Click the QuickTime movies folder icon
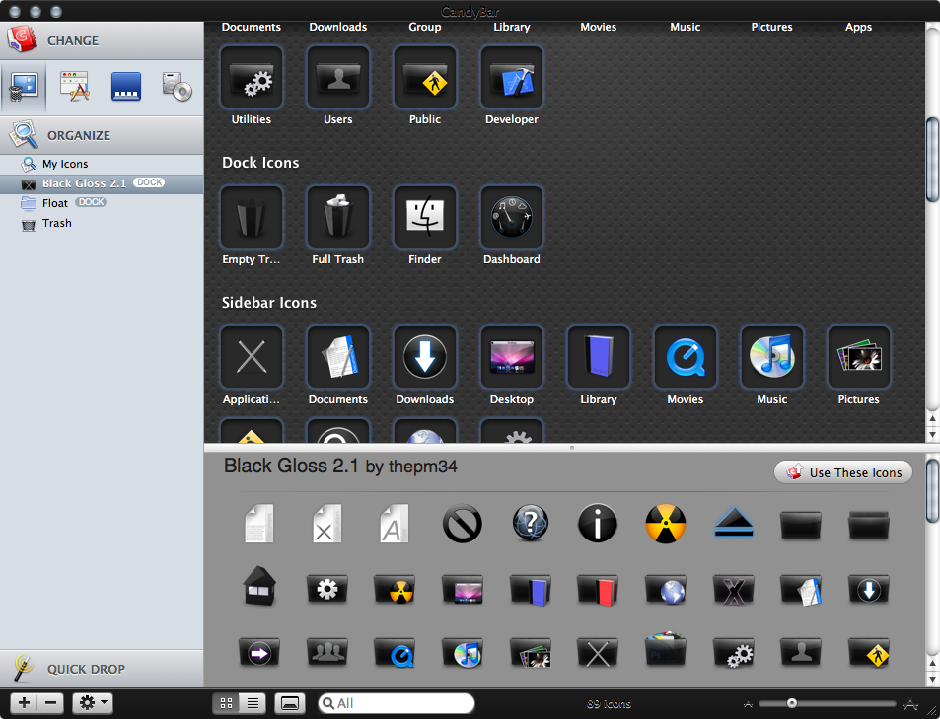940x719 pixels. 395,653
